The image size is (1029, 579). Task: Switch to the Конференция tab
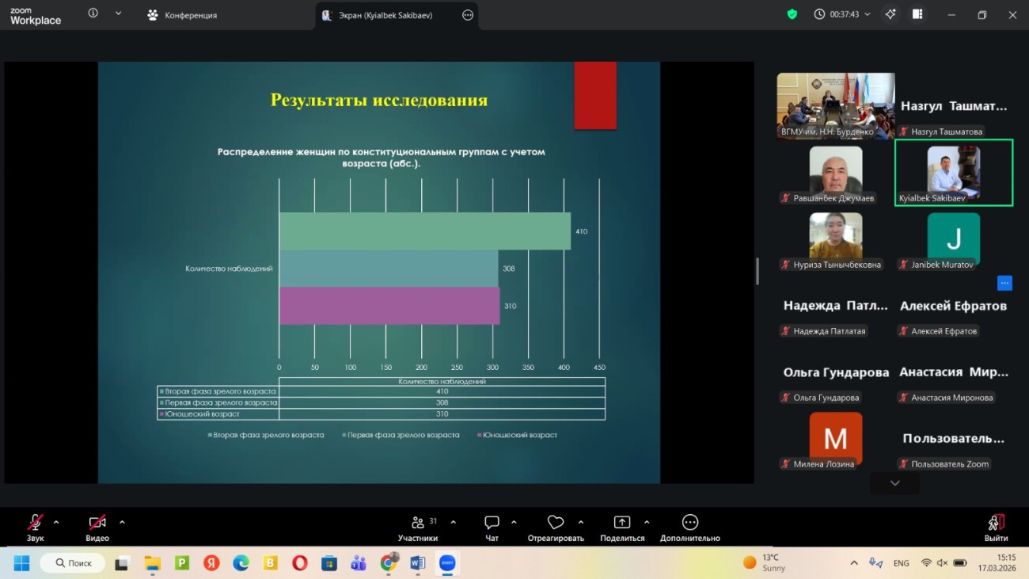click(190, 13)
